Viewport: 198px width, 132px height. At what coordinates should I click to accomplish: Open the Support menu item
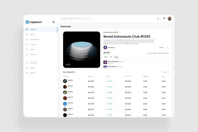click(x=41, y=68)
